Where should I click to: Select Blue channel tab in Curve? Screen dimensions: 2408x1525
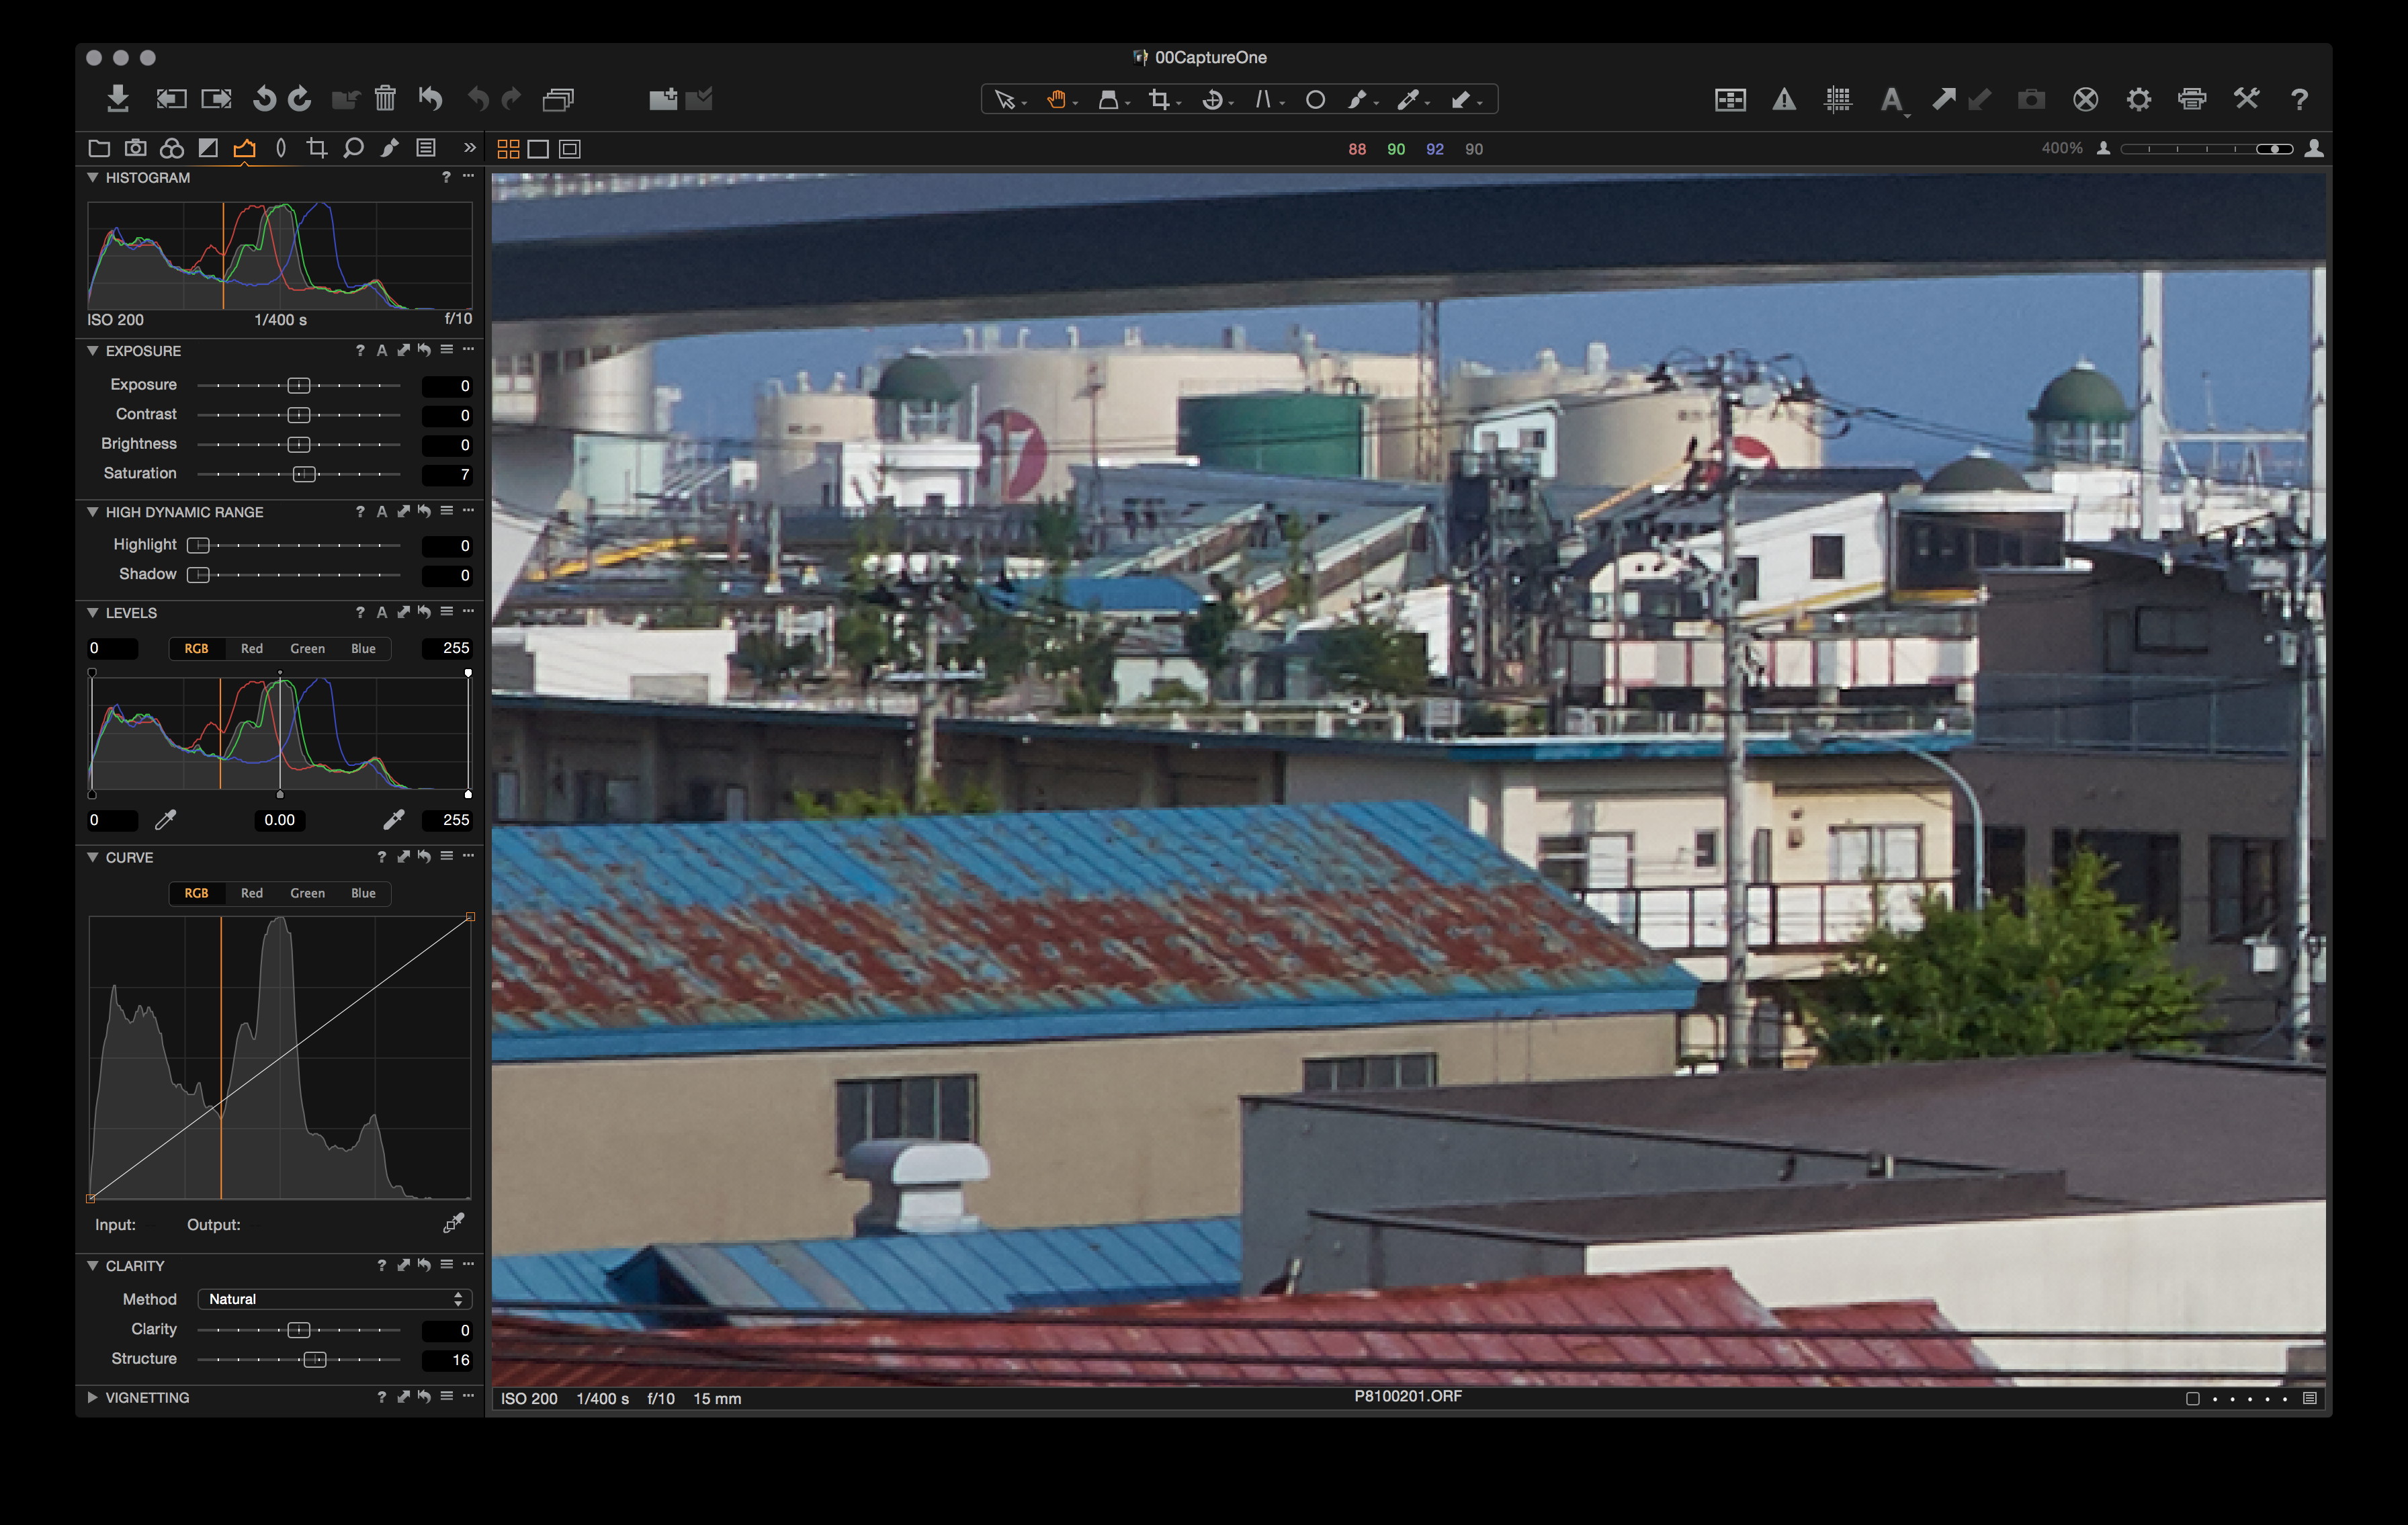pos(363,893)
